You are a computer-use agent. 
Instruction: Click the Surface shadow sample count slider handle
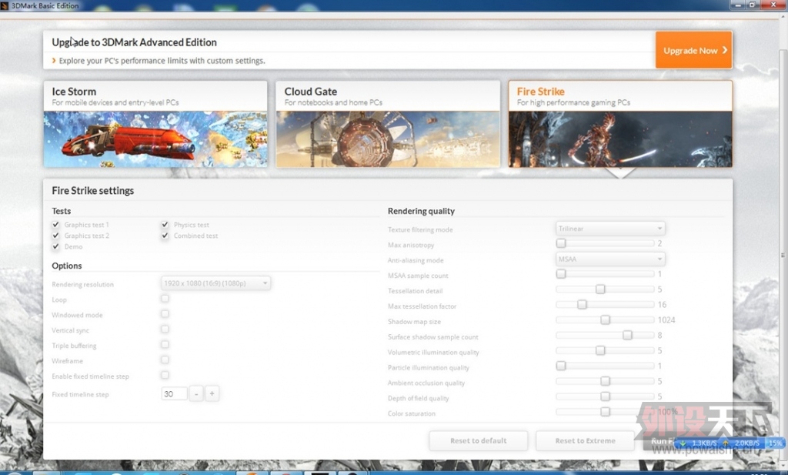(627, 335)
